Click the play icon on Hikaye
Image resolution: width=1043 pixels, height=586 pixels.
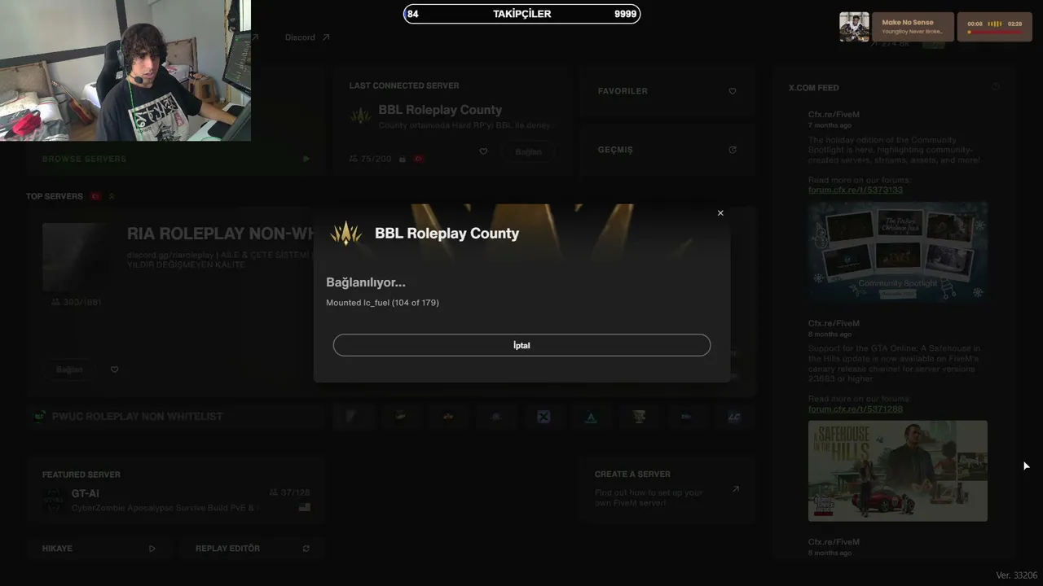click(152, 549)
